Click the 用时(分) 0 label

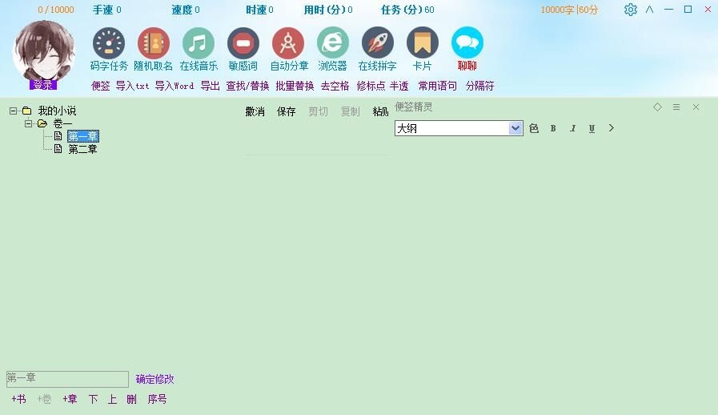tap(328, 10)
